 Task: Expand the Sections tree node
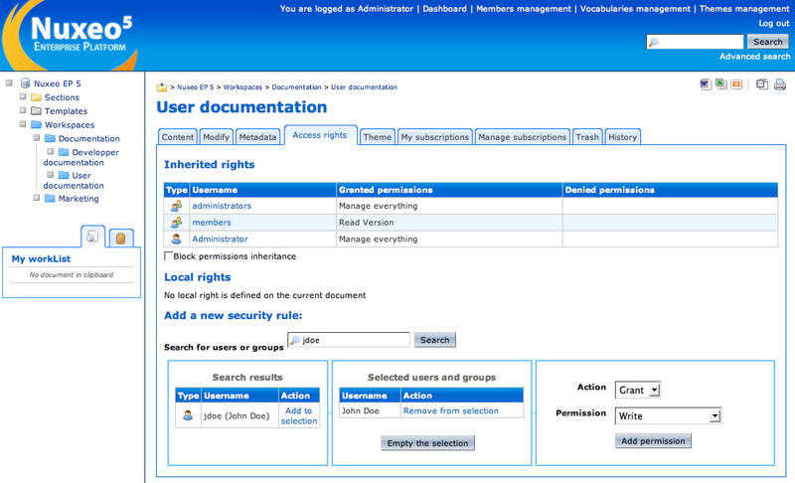[x=23, y=97]
